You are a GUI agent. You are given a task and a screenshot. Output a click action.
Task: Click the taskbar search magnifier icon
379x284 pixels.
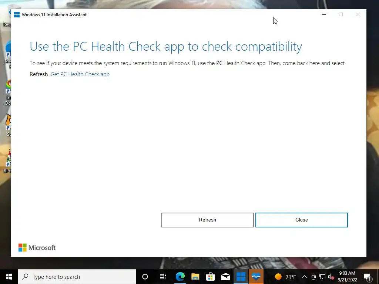25,277
